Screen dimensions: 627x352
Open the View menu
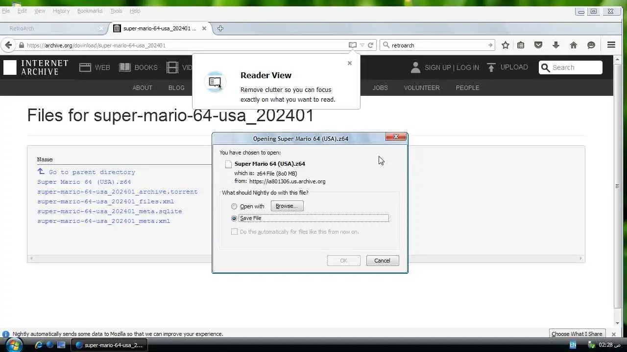40,11
